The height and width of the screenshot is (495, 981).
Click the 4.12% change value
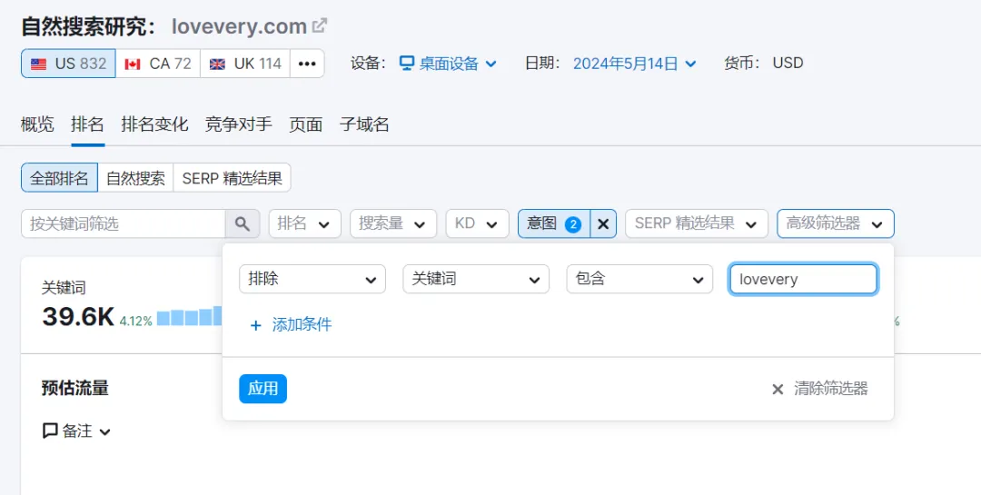135,321
